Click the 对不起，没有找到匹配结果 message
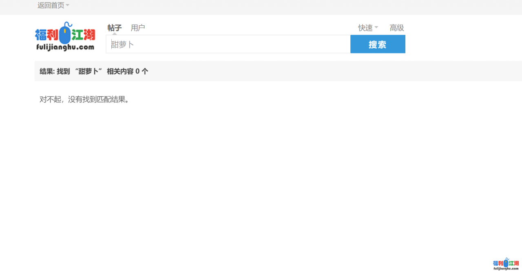Image resolution: width=522 pixels, height=273 pixels. pyautogui.click(x=84, y=99)
